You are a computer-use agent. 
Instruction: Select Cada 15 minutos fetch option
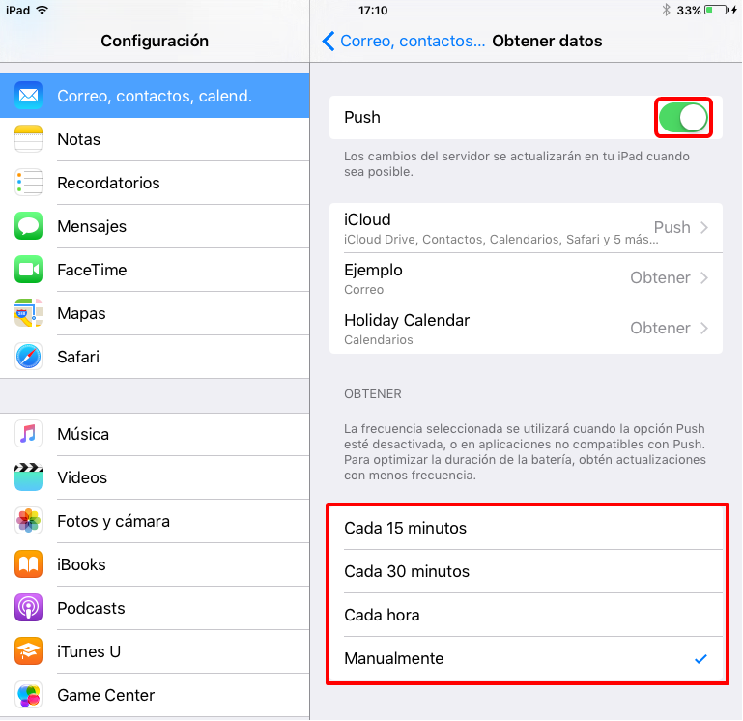click(526, 528)
